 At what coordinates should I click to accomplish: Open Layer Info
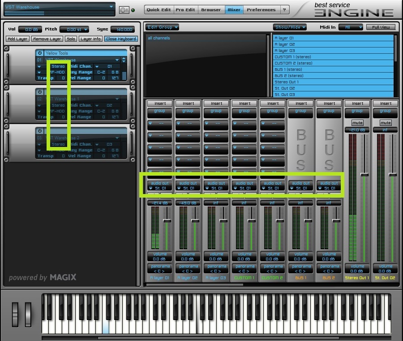[x=90, y=39]
